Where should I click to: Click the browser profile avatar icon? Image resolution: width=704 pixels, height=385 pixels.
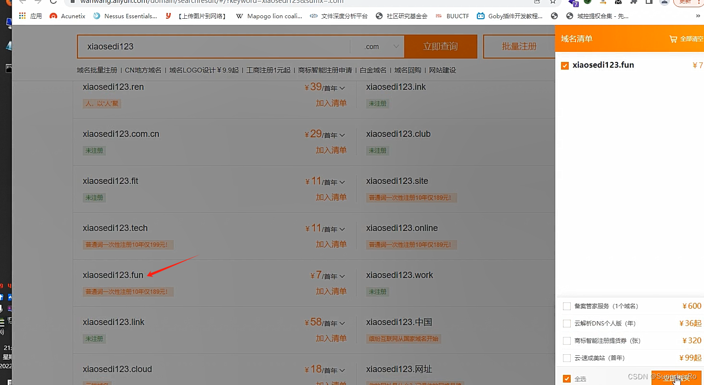click(x=665, y=3)
